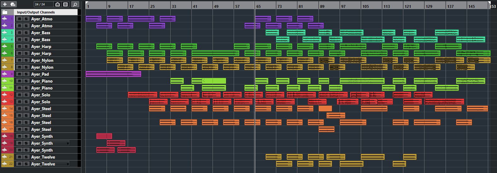Click the audio waveform icon of track 10
Viewport: 497px width, 173px height.
click(x=4, y=81)
